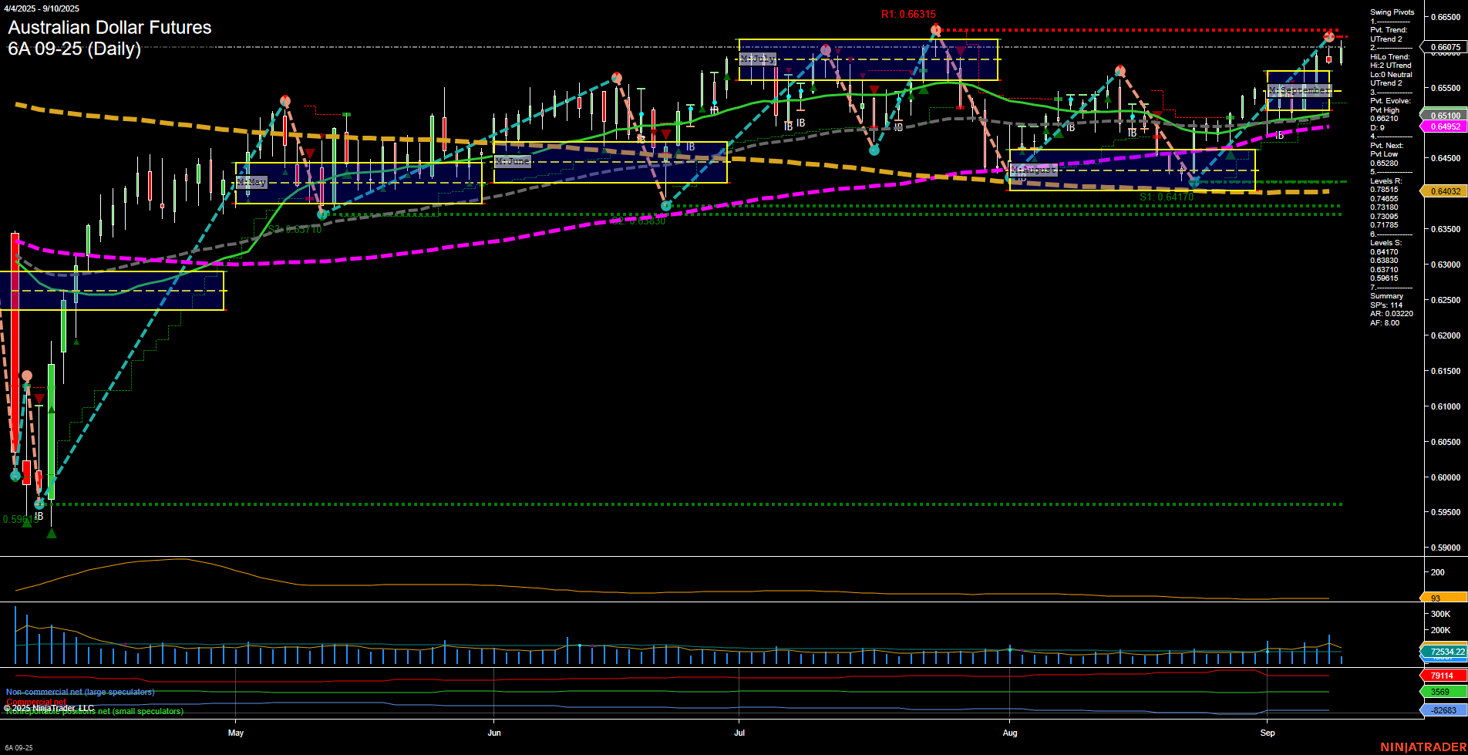This screenshot has width=1468, height=755.
Task: Expand the Summary section showing SP's: 114
Action: pyautogui.click(x=1388, y=296)
